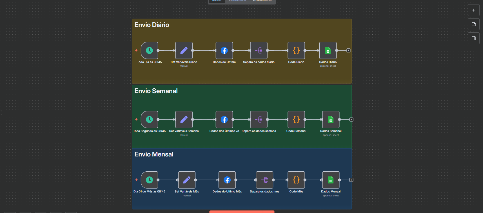This screenshot has width=483, height=213.
Task: Open the 'Set Variáveis Mês' edit node
Action: click(x=187, y=180)
